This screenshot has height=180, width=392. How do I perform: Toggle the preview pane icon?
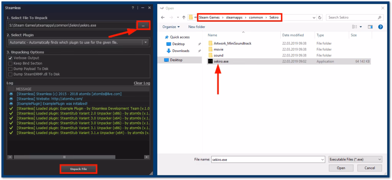pos(370,27)
